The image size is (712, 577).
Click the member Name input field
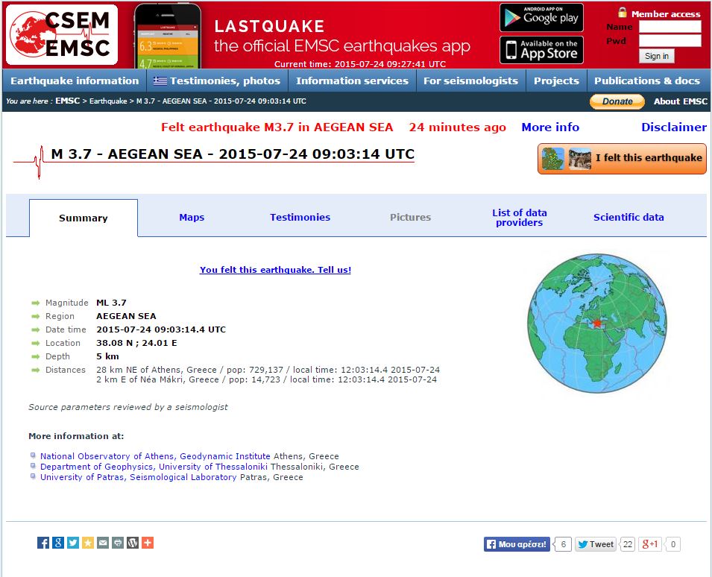click(670, 27)
